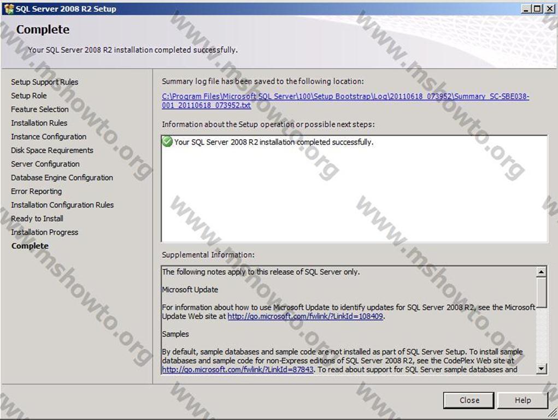Click the SQL Server Setup title bar icon
The image size is (558, 420).
9,9
